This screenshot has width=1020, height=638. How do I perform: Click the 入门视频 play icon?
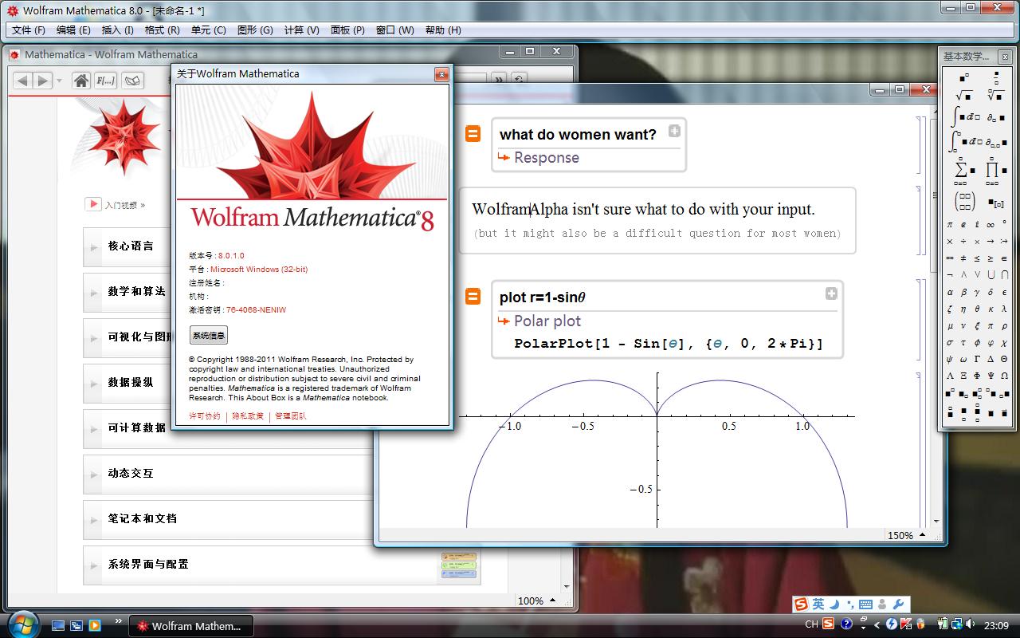point(93,204)
